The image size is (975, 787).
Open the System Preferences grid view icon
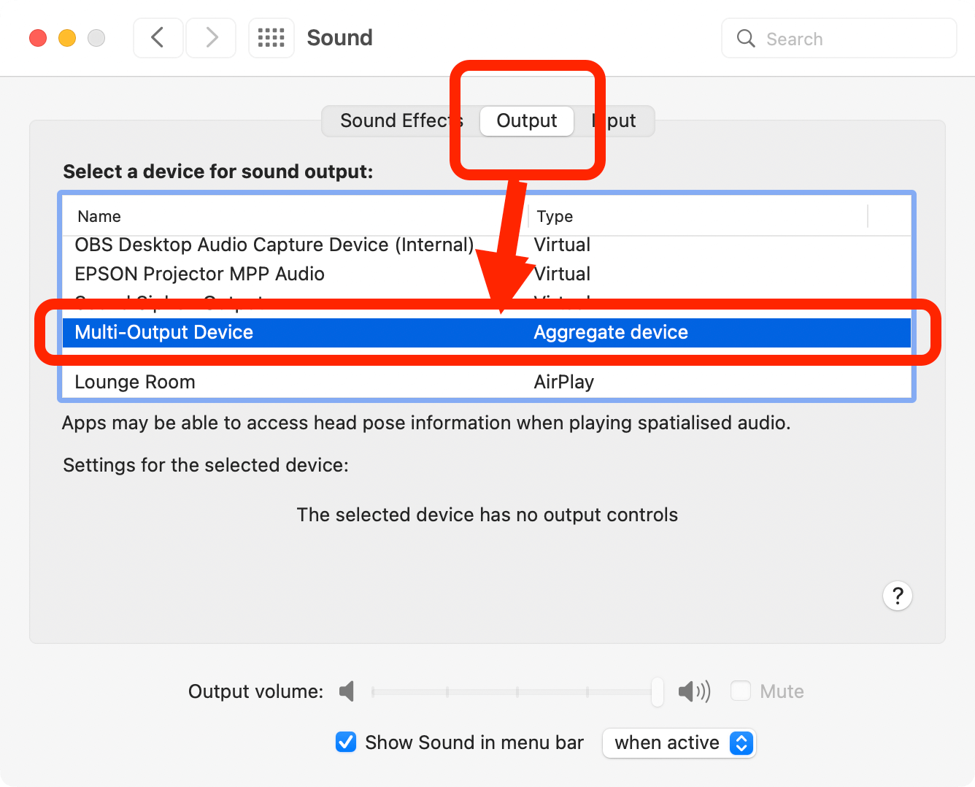coord(271,37)
